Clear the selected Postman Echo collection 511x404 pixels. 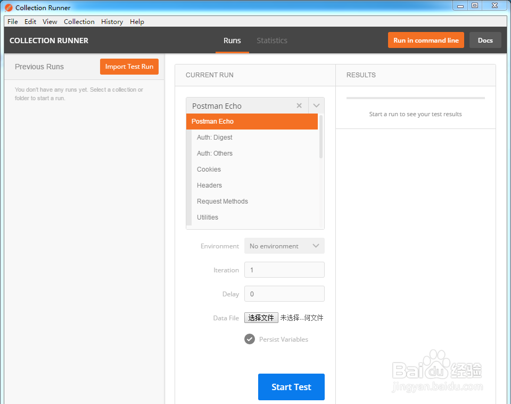pos(299,106)
